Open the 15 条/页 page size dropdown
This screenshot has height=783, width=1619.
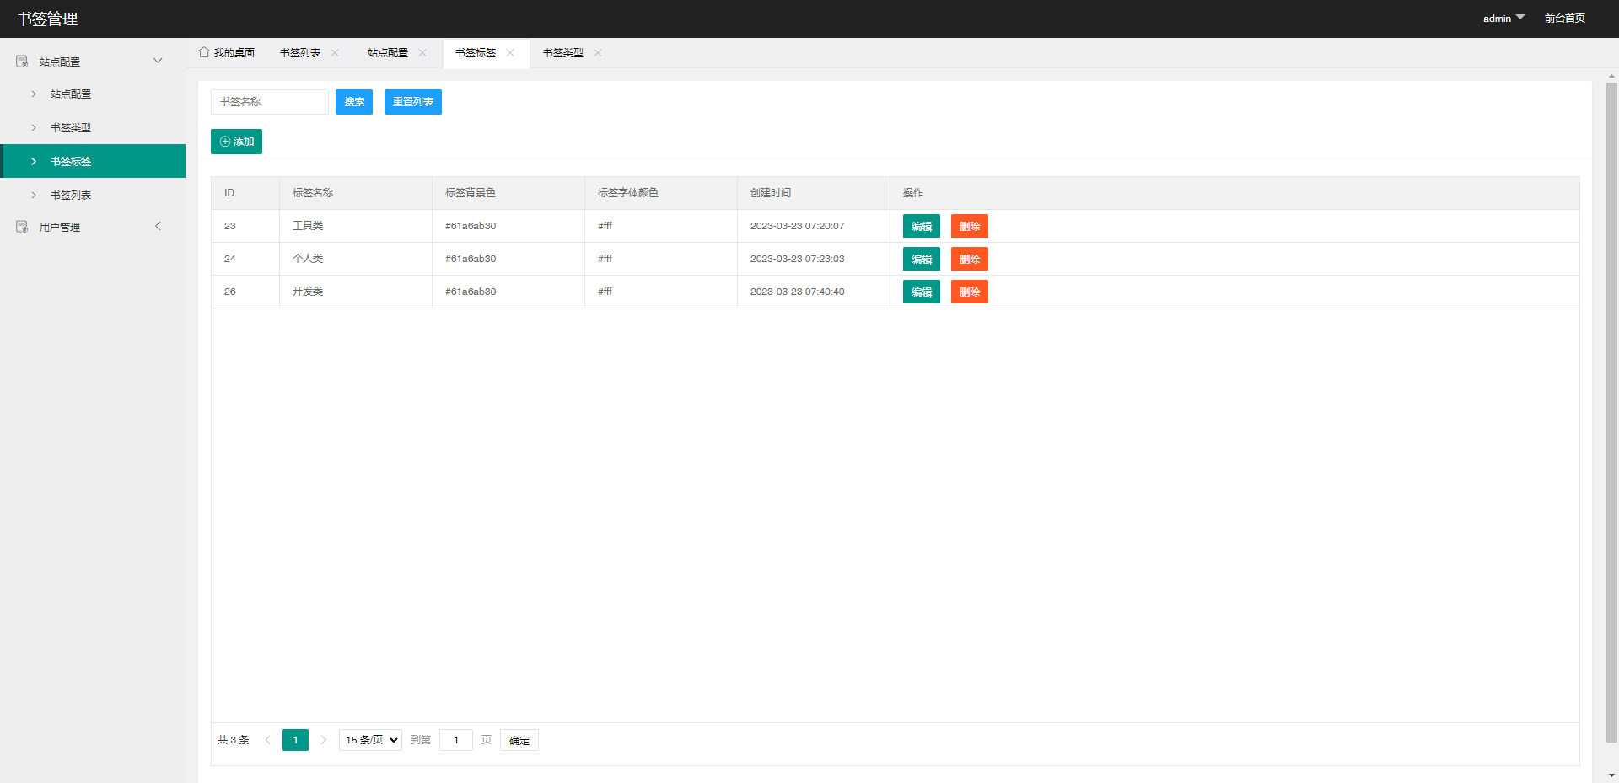[369, 740]
